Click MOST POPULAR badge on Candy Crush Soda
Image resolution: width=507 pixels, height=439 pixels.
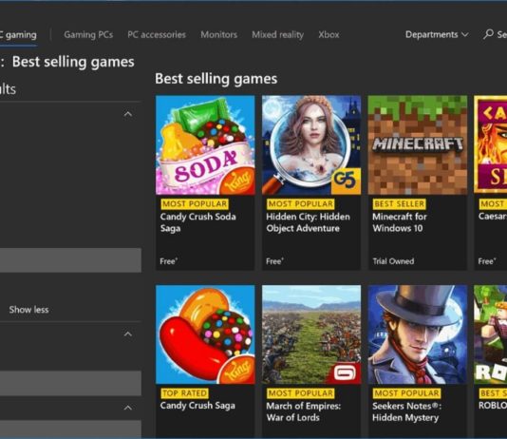pyautogui.click(x=195, y=203)
